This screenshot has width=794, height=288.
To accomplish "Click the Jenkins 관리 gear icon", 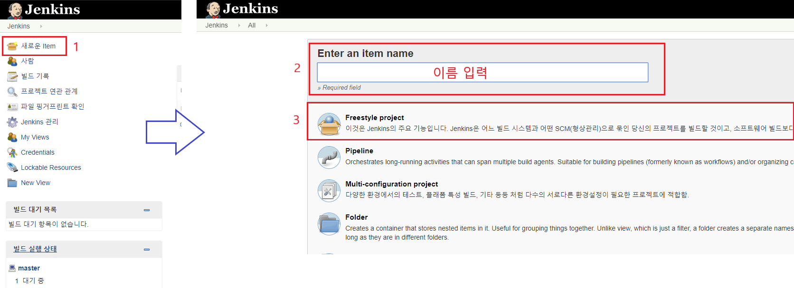I will (12, 122).
